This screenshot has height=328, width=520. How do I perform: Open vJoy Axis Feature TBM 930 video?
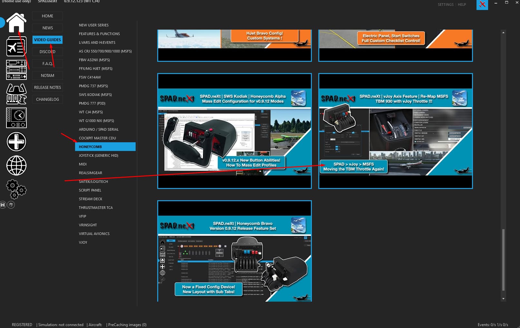click(395, 131)
